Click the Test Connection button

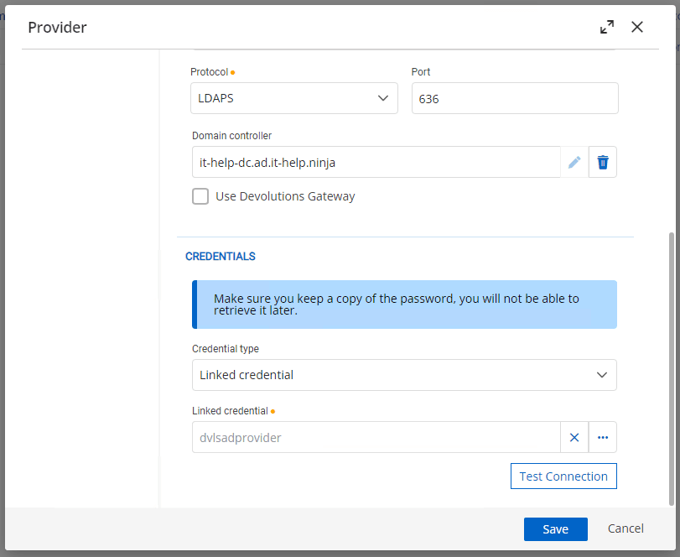[x=563, y=476]
